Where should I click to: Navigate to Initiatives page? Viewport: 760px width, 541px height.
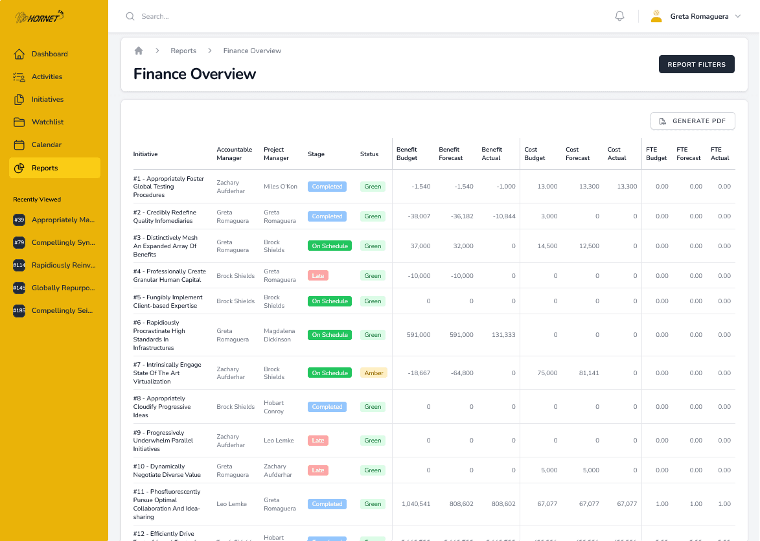tap(47, 100)
